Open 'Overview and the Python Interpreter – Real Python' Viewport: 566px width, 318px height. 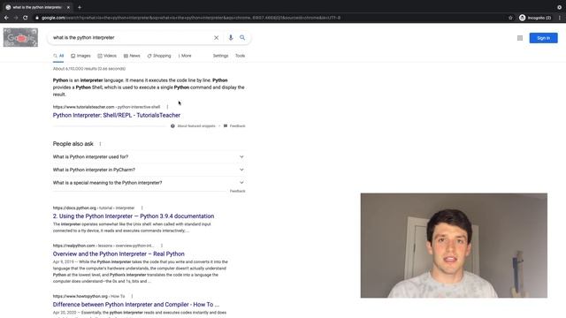119,254
